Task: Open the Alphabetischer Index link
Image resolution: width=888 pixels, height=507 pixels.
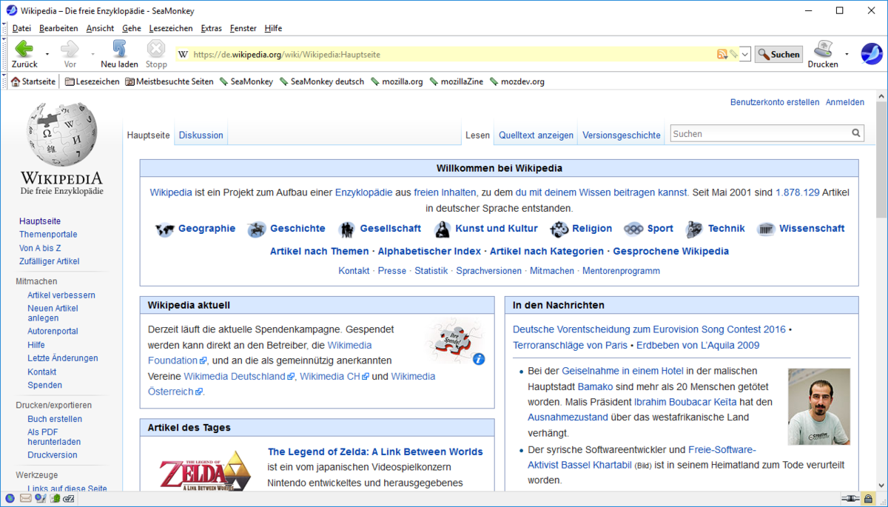Action: pyautogui.click(x=429, y=252)
